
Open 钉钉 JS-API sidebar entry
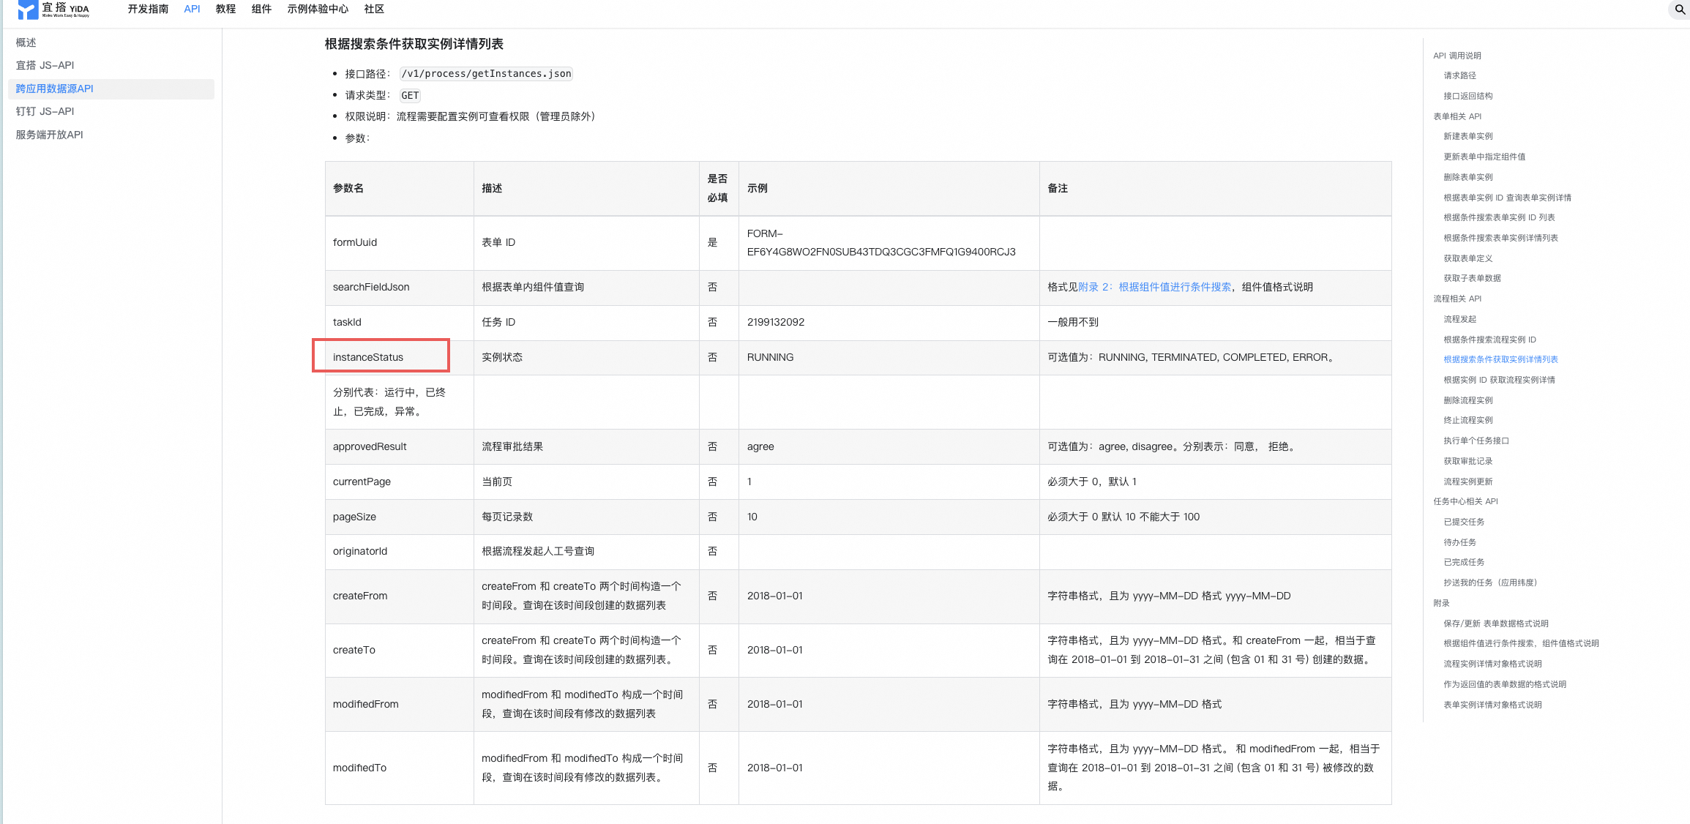pyautogui.click(x=45, y=111)
